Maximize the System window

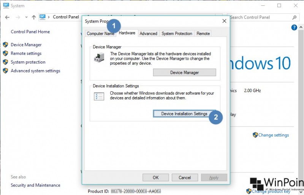click(279, 6)
